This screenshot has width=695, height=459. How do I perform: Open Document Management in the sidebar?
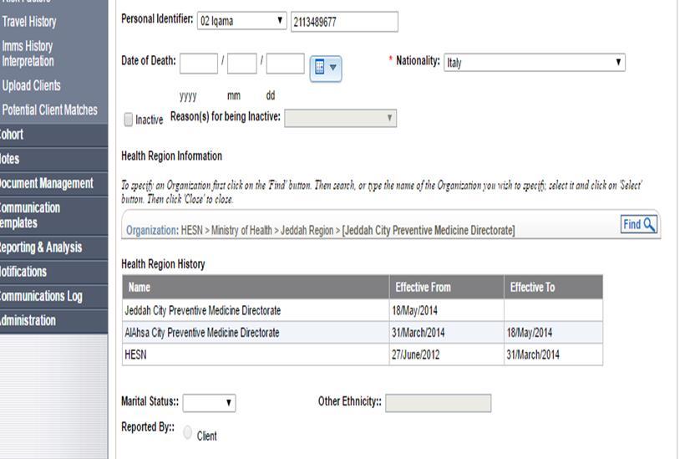(53, 184)
